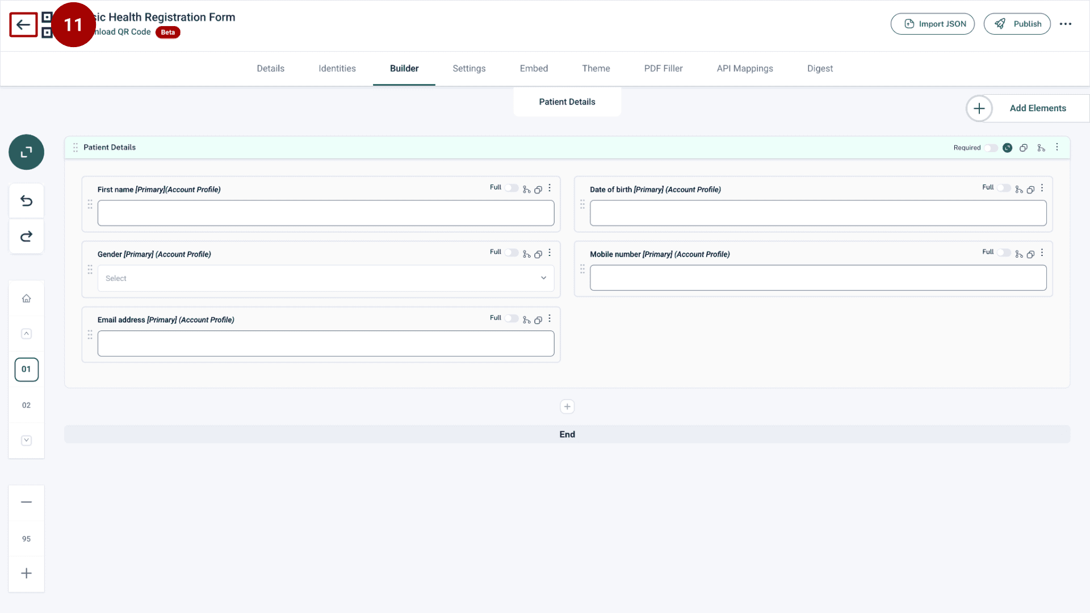Open the three-dot menu on Date of birth
The image size is (1090, 613).
pos(1042,188)
